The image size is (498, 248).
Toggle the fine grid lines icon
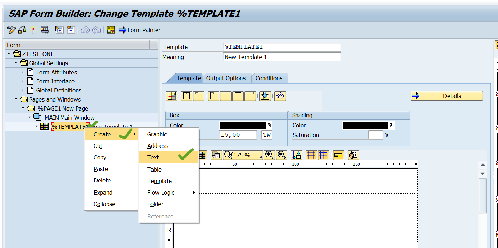(x=323, y=155)
